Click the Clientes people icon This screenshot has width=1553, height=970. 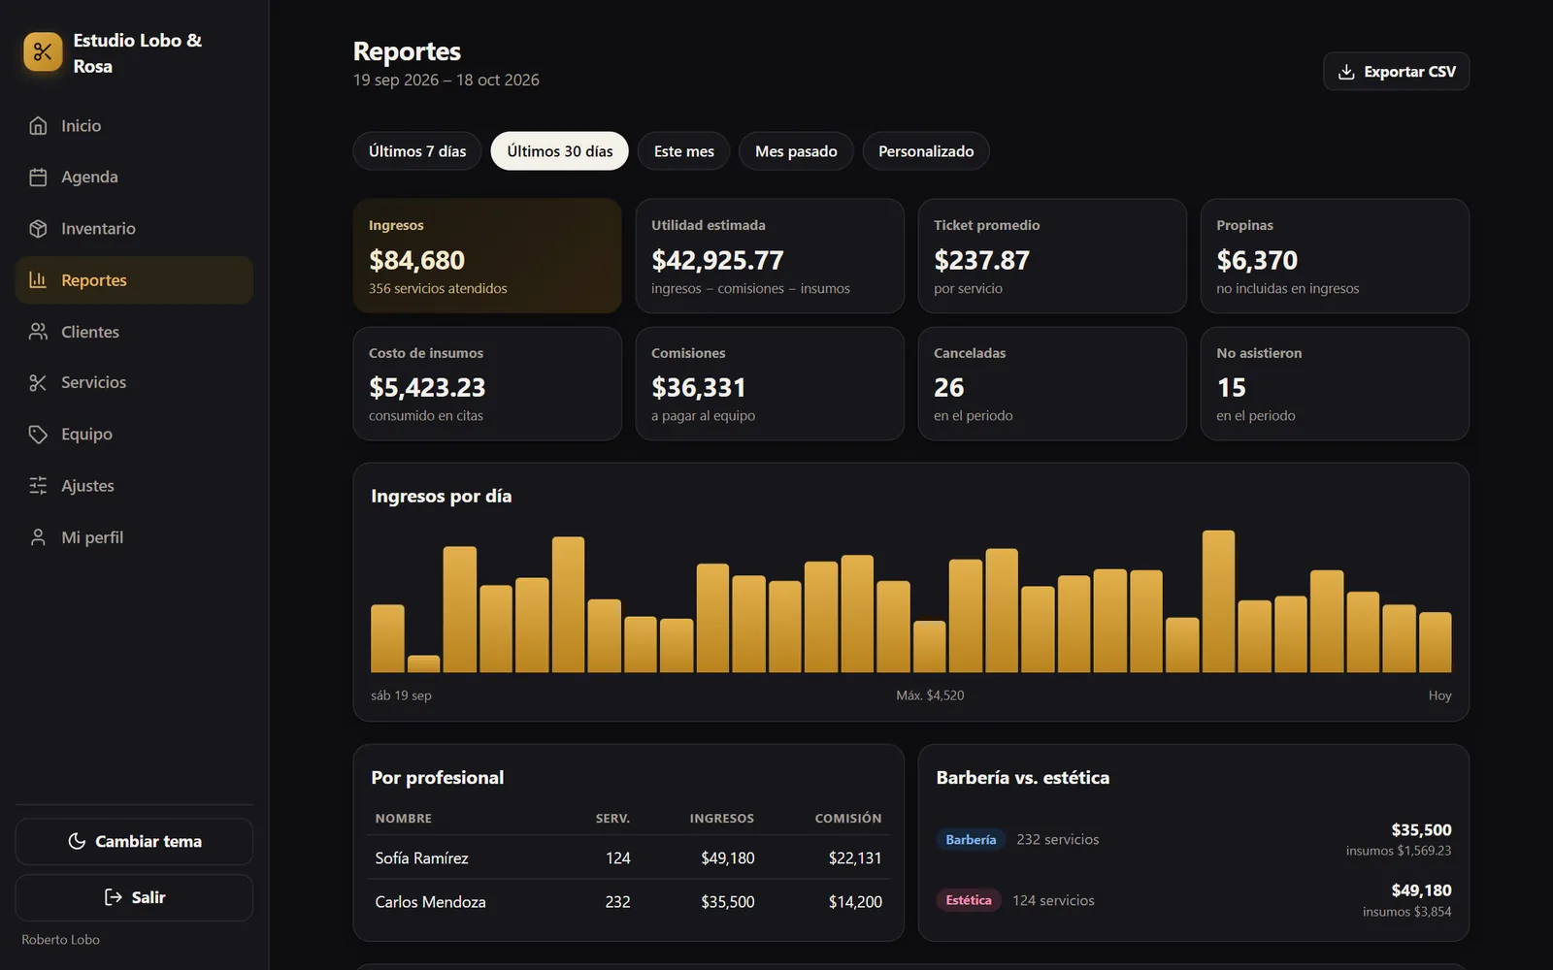tap(38, 331)
